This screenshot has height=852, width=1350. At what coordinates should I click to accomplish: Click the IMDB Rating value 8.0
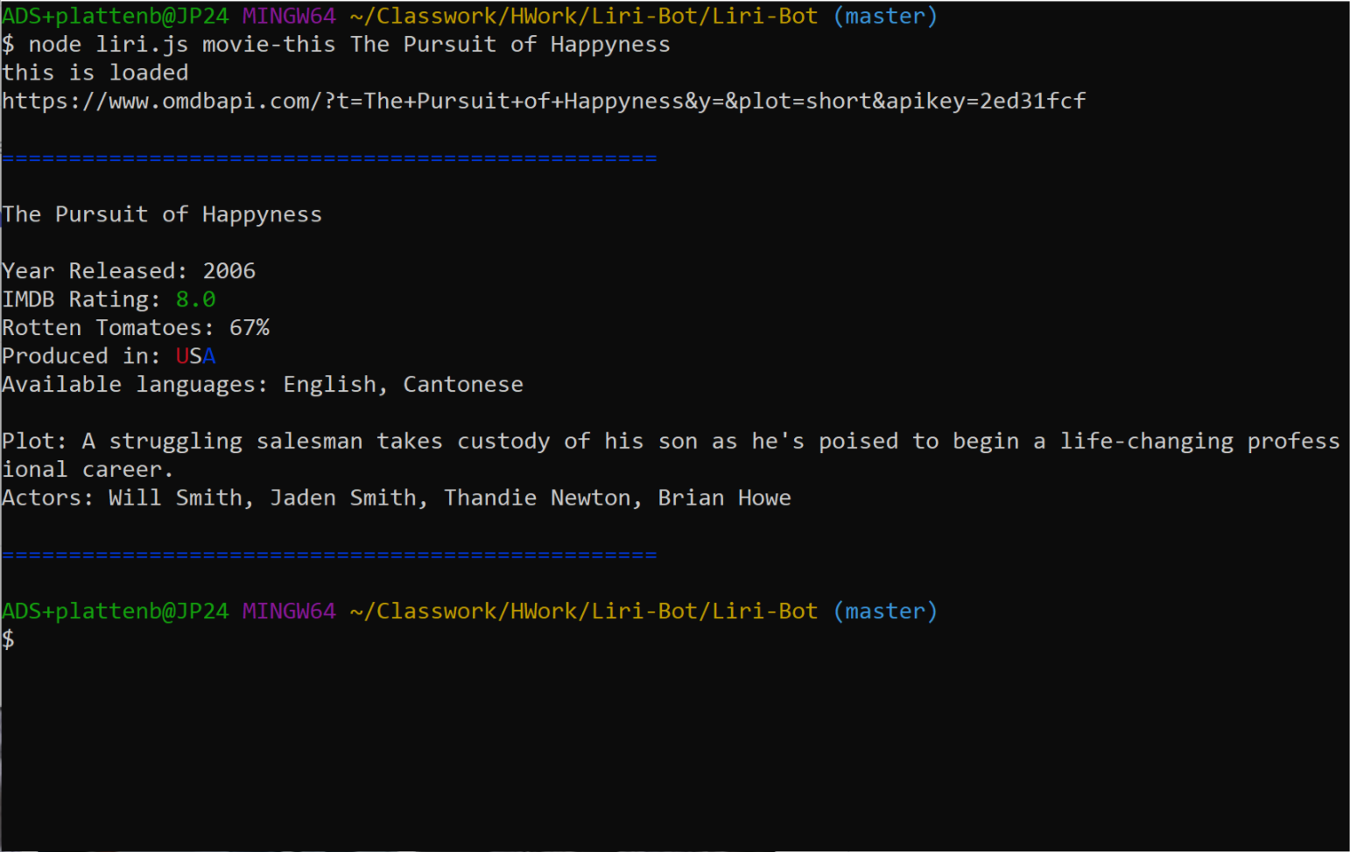coord(194,298)
